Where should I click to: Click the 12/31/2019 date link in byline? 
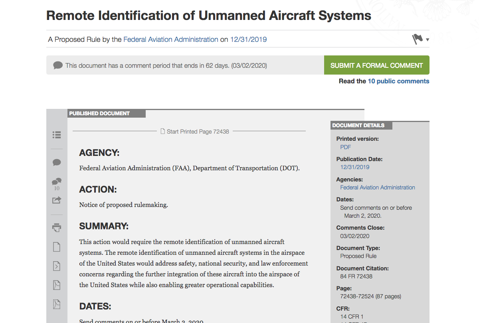pos(248,39)
